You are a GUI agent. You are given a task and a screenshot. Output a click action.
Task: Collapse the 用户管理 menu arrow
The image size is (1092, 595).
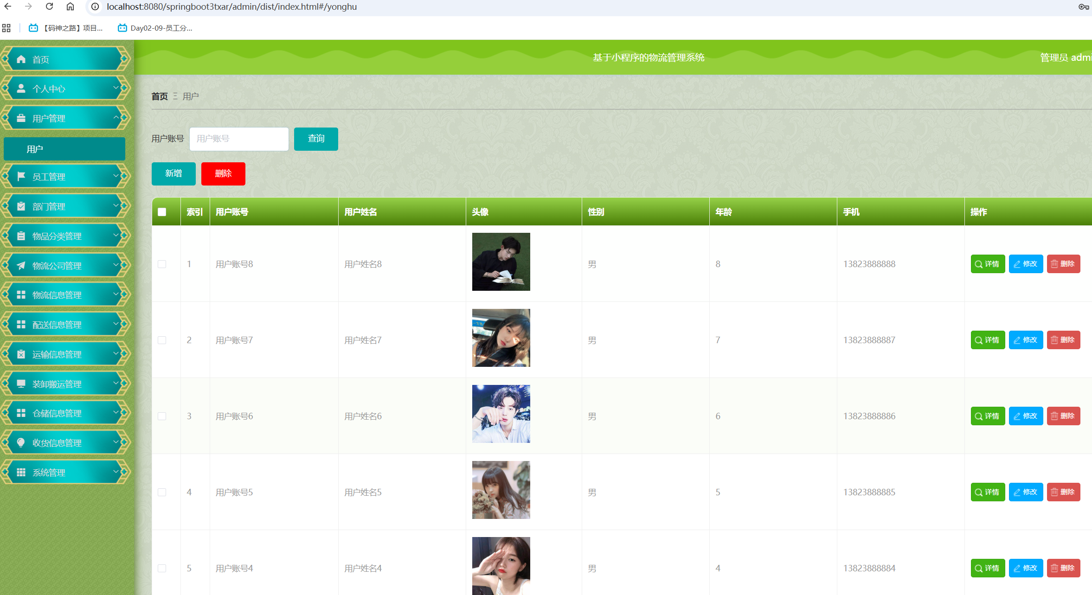tap(116, 118)
